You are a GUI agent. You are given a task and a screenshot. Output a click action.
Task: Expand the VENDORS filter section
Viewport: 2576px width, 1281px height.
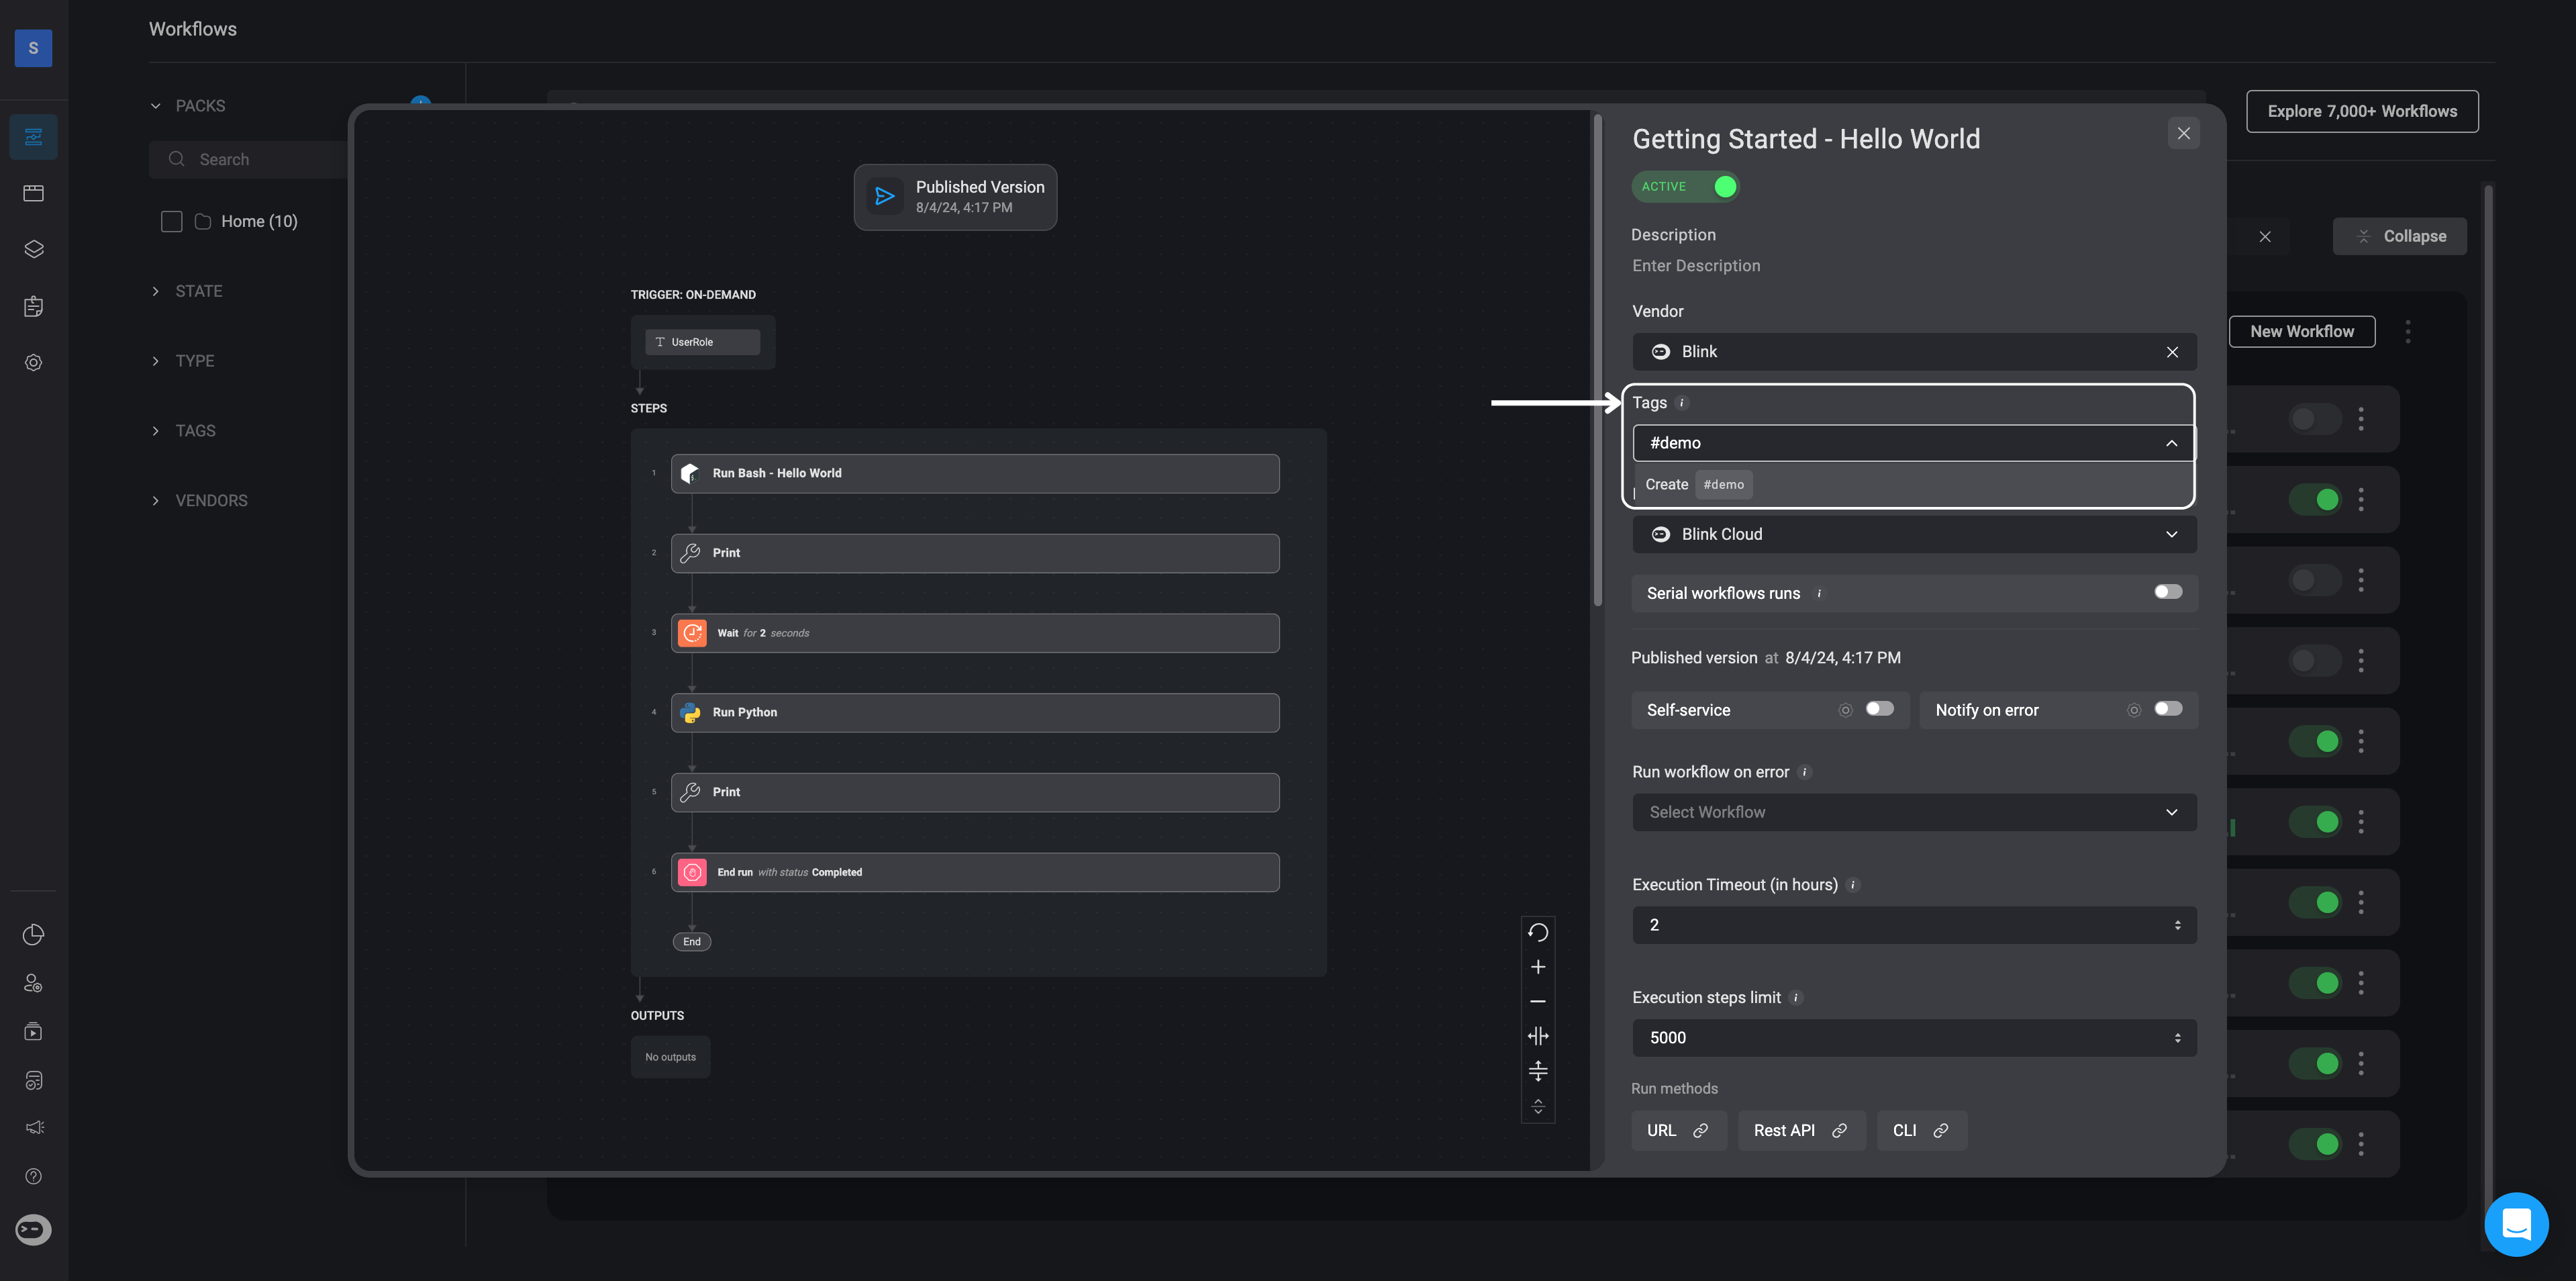155,501
